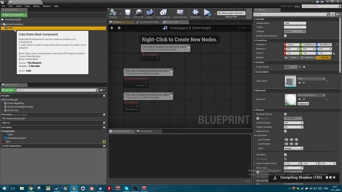Toggle the Red variable's editable eye icon
The width and height of the screenshot is (342, 192).
point(104,141)
